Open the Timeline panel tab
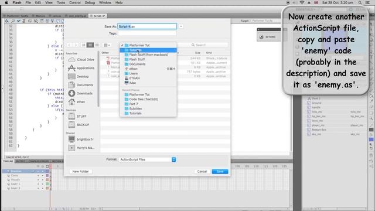375x211 pixels. (8, 161)
